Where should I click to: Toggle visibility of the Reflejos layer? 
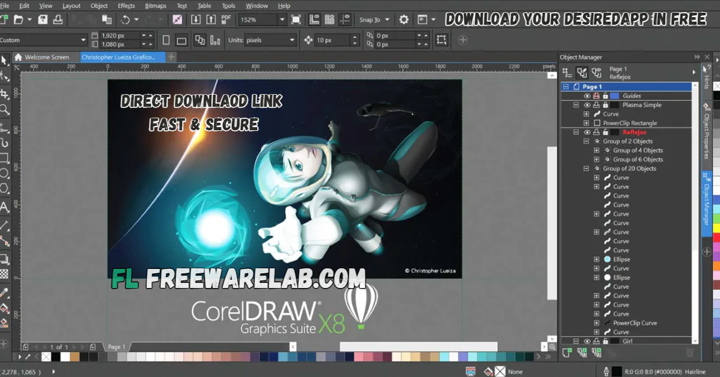coord(587,132)
